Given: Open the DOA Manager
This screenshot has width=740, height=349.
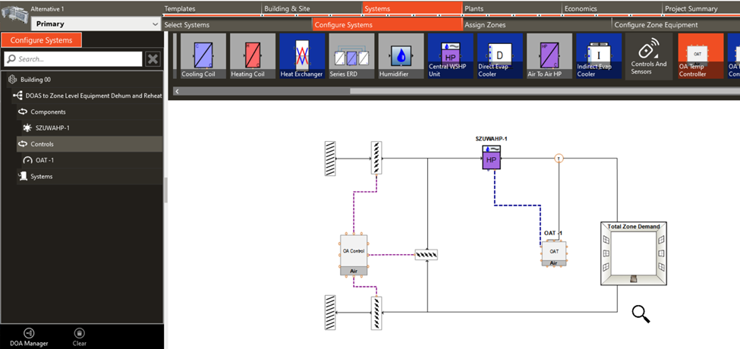Looking at the screenshot, I should [x=29, y=337].
